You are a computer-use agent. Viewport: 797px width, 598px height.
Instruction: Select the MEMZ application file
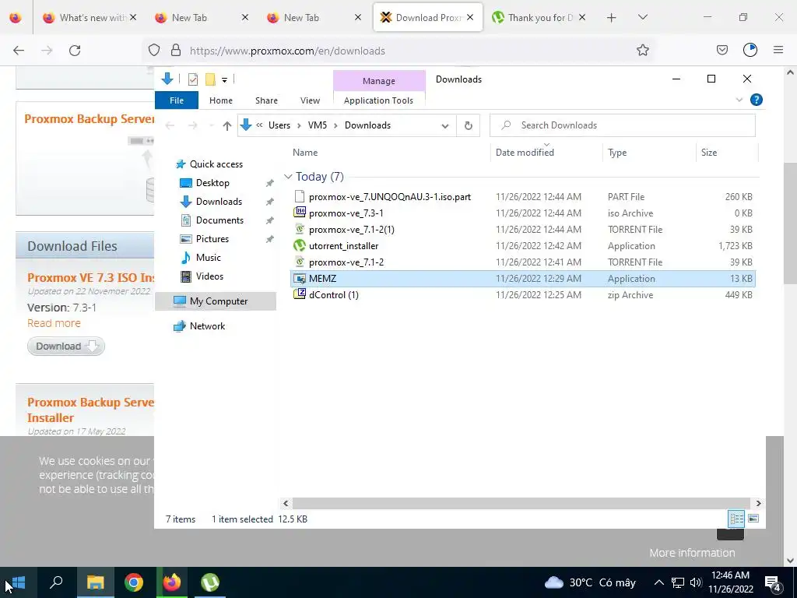(523, 279)
